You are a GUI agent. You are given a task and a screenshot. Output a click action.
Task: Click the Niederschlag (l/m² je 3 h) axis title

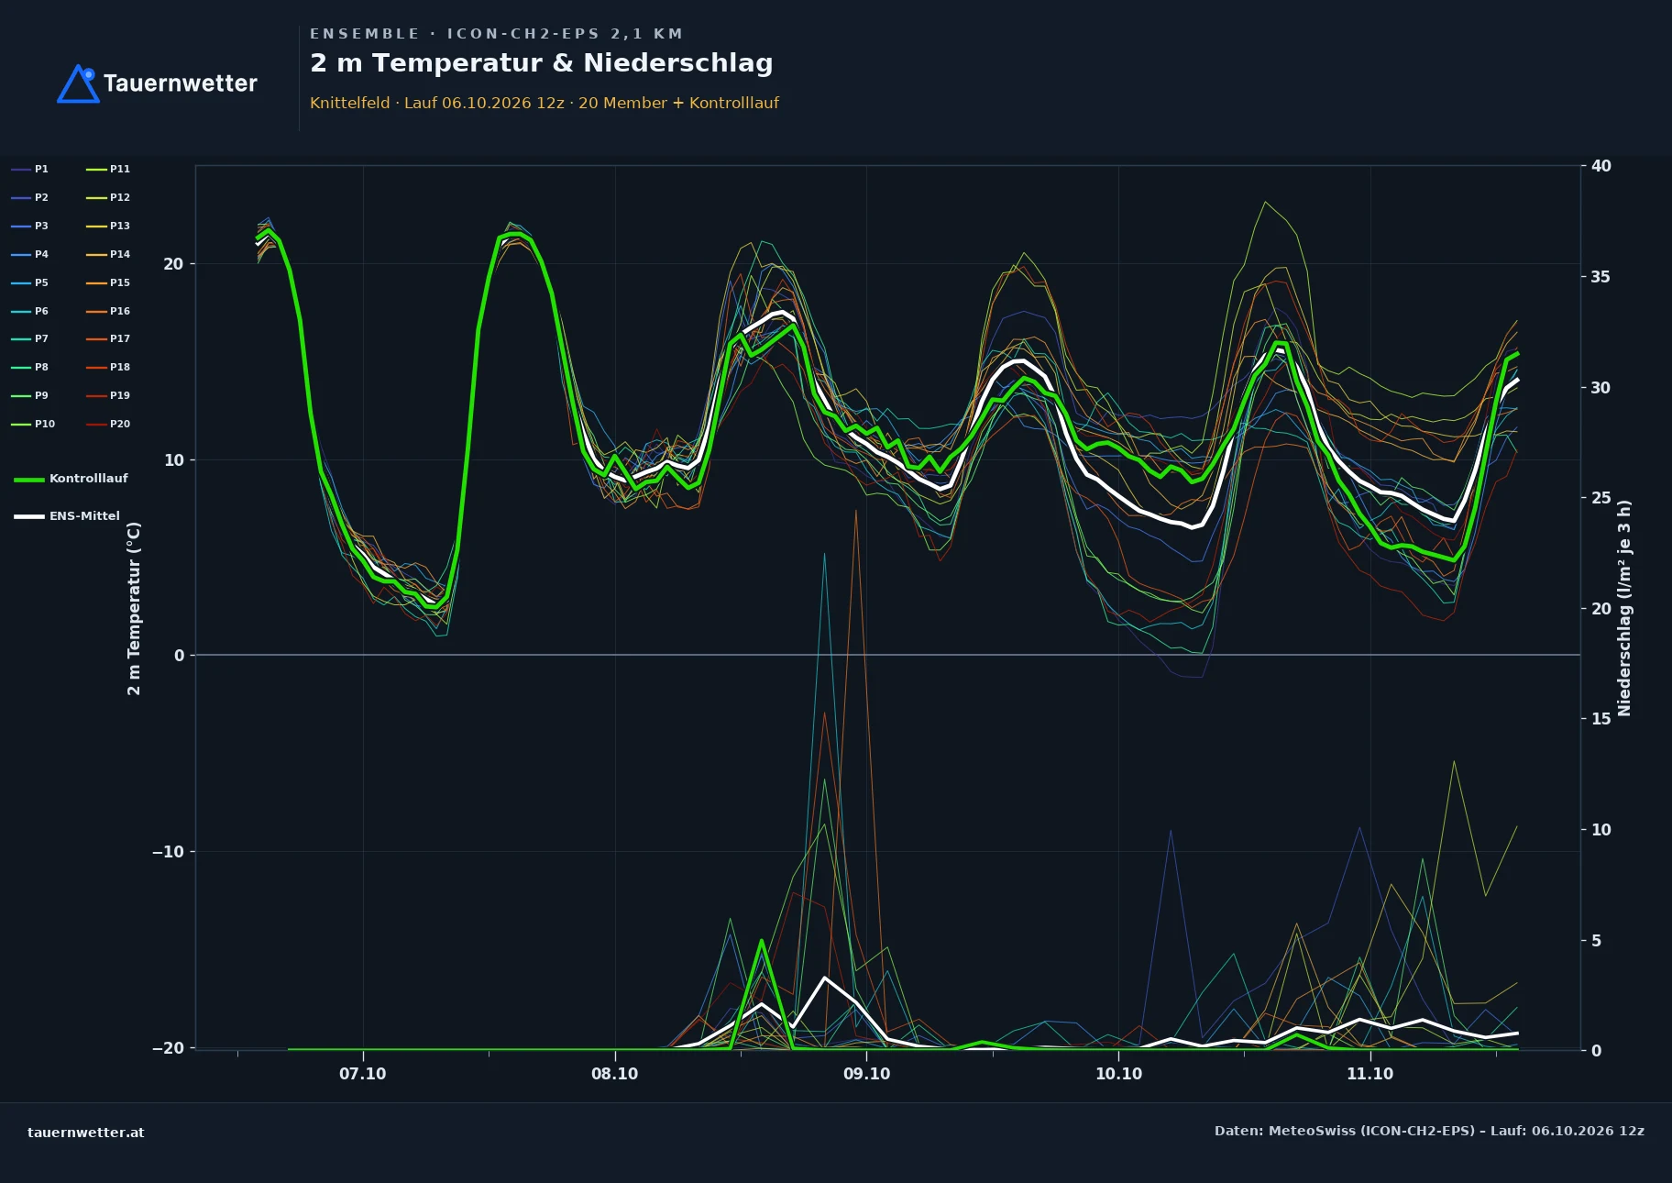1625,608
